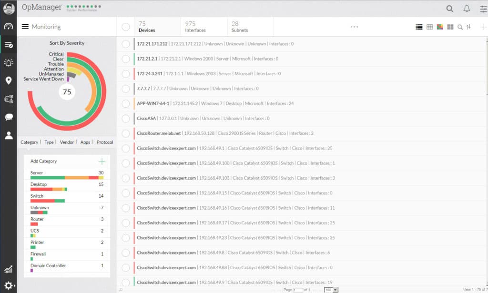This screenshot has height=293, width=488.
Task: Select CiscoASA row circle
Action: click(x=126, y=119)
